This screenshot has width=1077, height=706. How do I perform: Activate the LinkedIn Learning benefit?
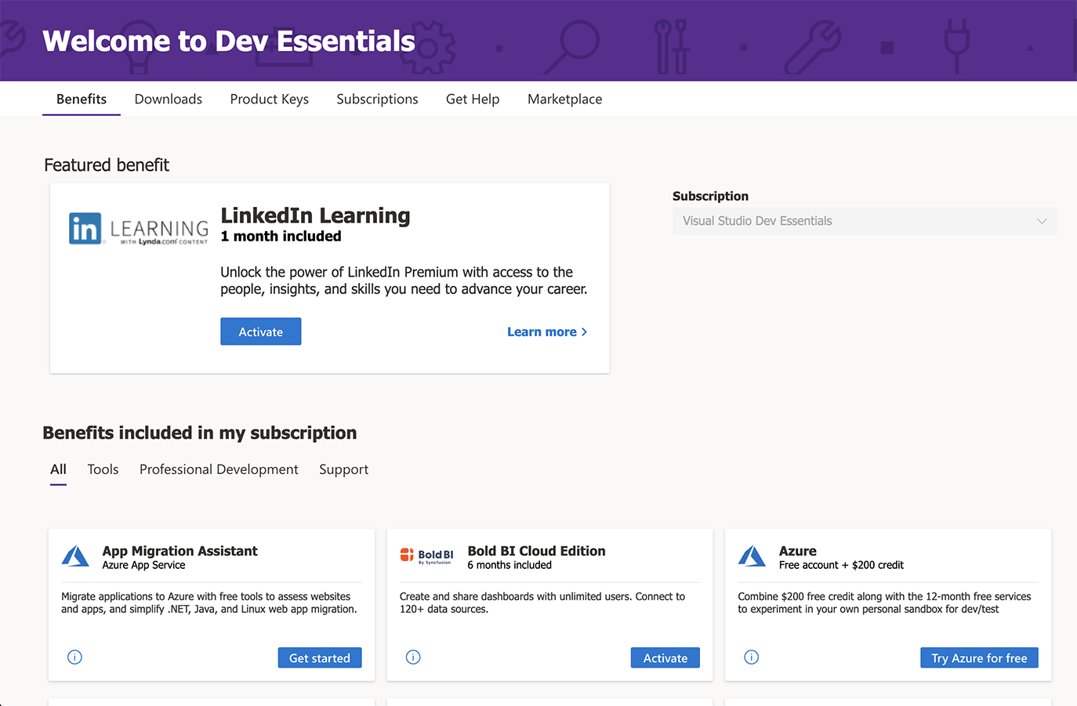[x=260, y=331]
